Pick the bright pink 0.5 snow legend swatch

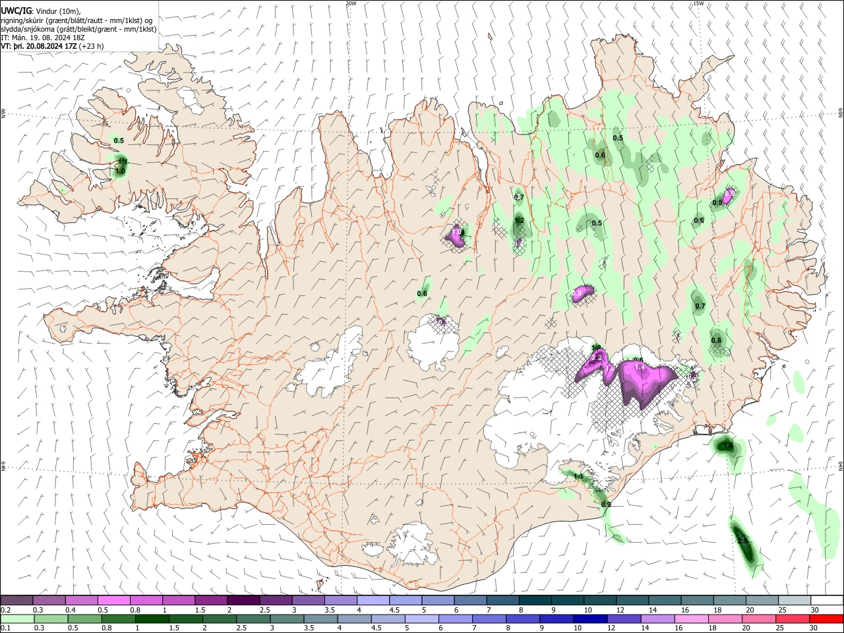pos(114,601)
